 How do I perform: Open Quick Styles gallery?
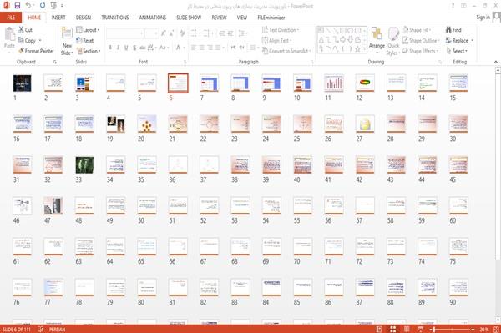click(x=393, y=41)
